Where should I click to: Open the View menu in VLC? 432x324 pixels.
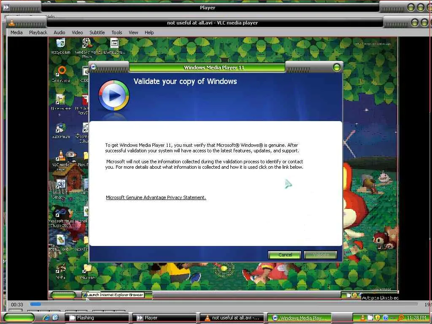pyautogui.click(x=133, y=32)
